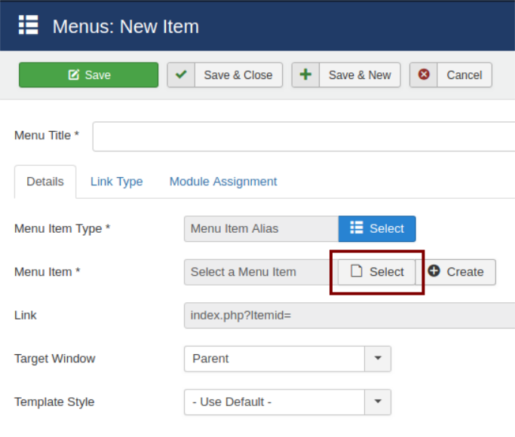Click the edit icon on the green Save button

pos(73,75)
